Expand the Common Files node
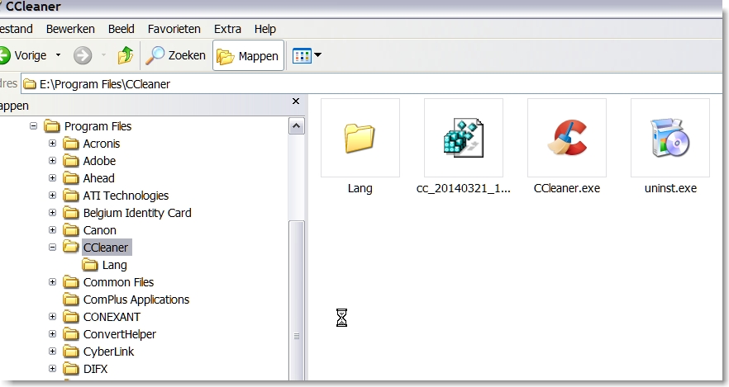729x387 pixels. (x=53, y=281)
